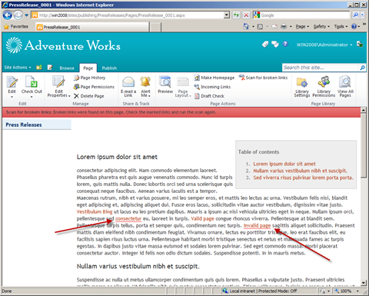Click the Check Out icon
Screen dimensions: 369x296
click(x=32, y=82)
